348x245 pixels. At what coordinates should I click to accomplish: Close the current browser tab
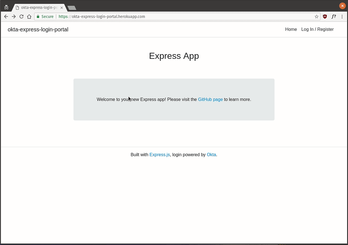tap(61, 8)
